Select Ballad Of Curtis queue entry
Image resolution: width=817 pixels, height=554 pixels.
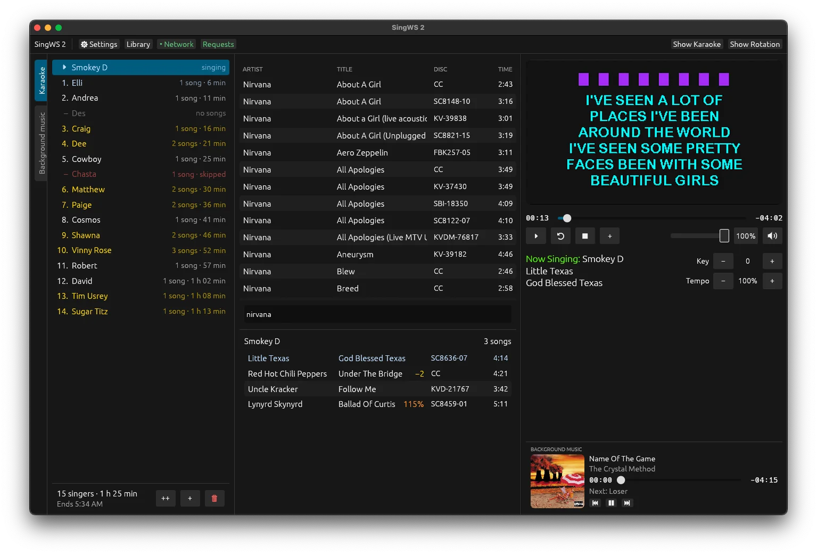click(x=377, y=404)
